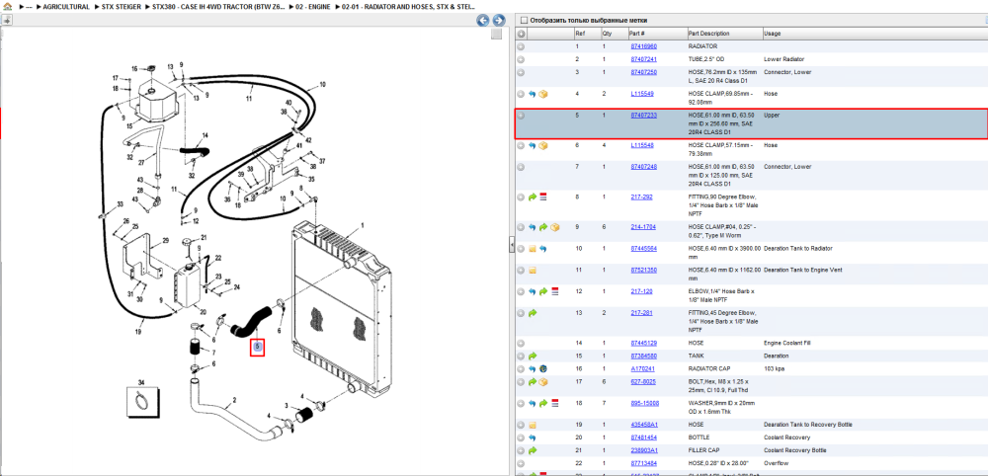Open the AGRICULTURAL breadcrumb level
The image size is (988, 476).
pos(66,7)
